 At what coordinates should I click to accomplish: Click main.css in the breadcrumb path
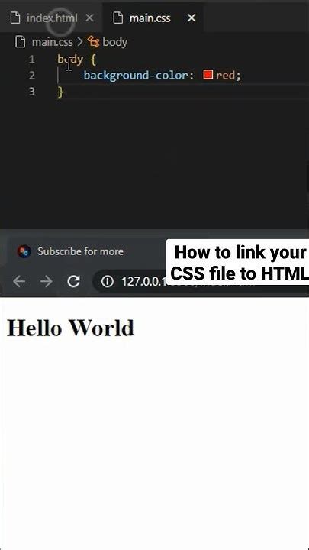(x=52, y=42)
